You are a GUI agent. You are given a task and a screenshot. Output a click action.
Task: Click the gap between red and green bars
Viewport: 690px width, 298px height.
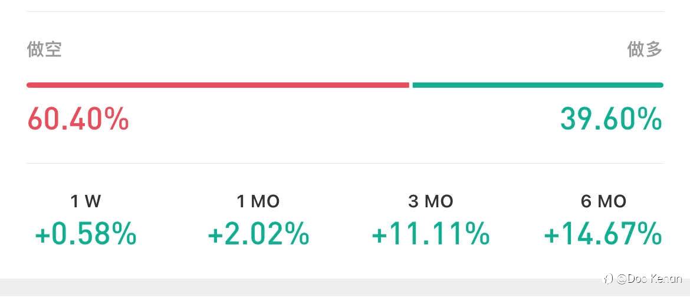point(410,85)
